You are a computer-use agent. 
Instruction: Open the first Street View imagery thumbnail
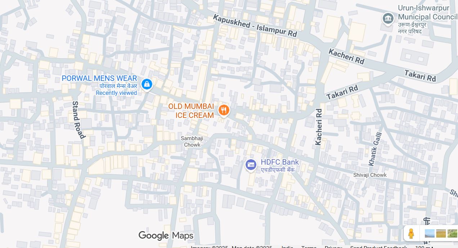(430, 234)
